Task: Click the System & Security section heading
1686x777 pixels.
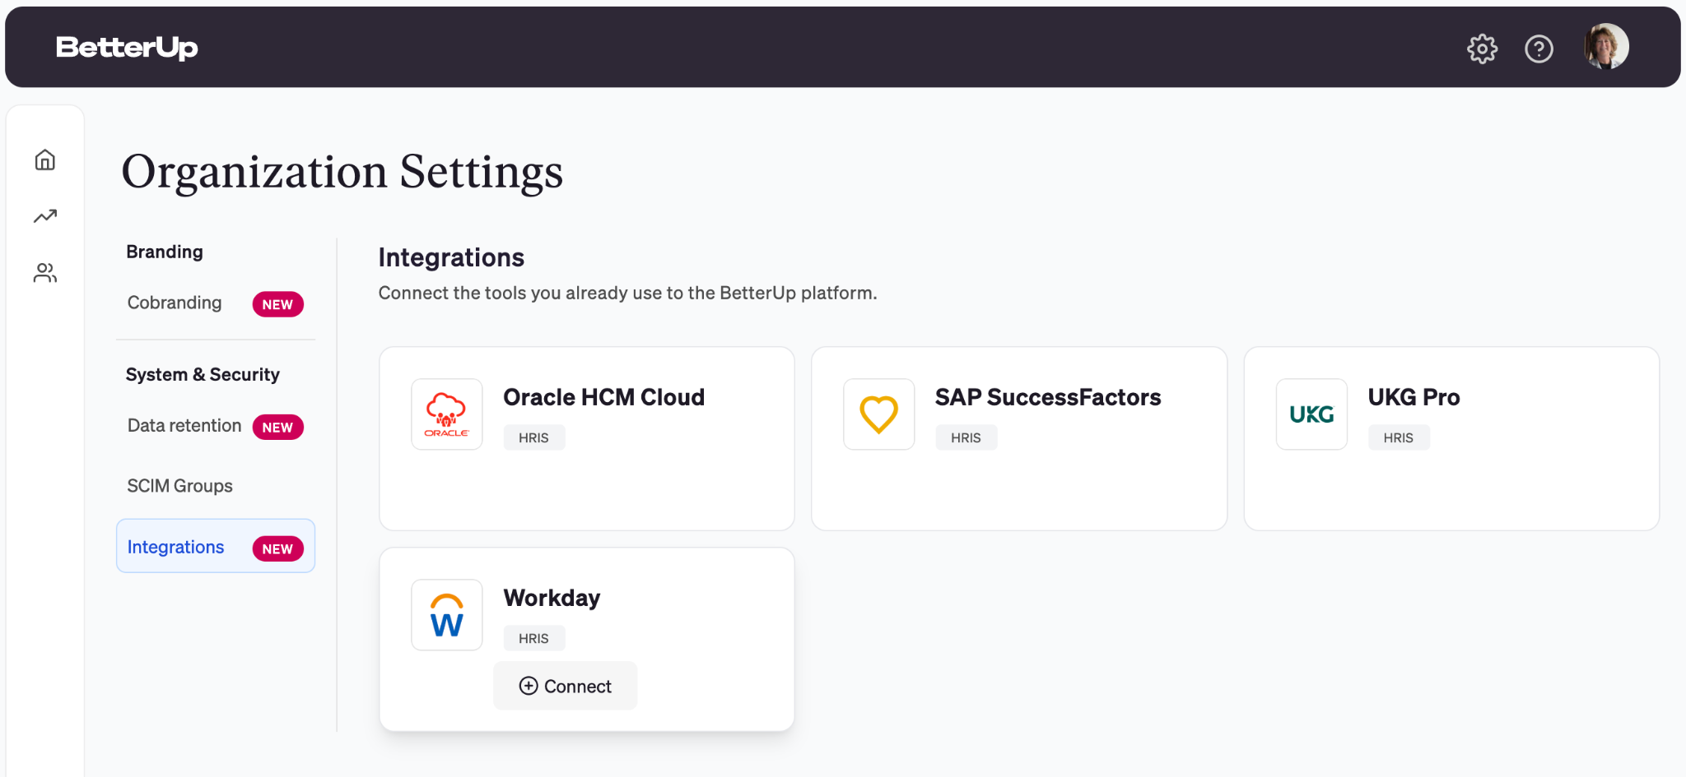Action: pyautogui.click(x=203, y=374)
